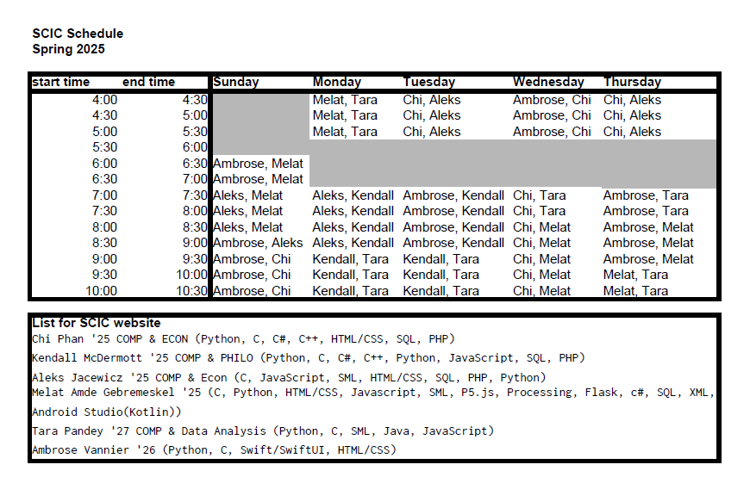The width and height of the screenshot is (750, 477).
Task: Click the 'Melat Amde Gebremeskel '25' line
Action: (x=373, y=393)
